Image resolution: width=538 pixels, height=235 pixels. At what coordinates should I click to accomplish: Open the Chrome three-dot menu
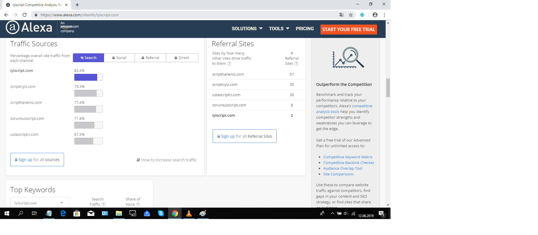(384, 15)
